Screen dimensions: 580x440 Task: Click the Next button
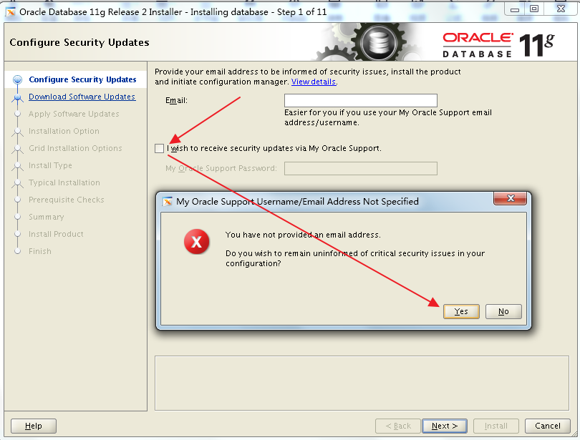tap(445, 426)
